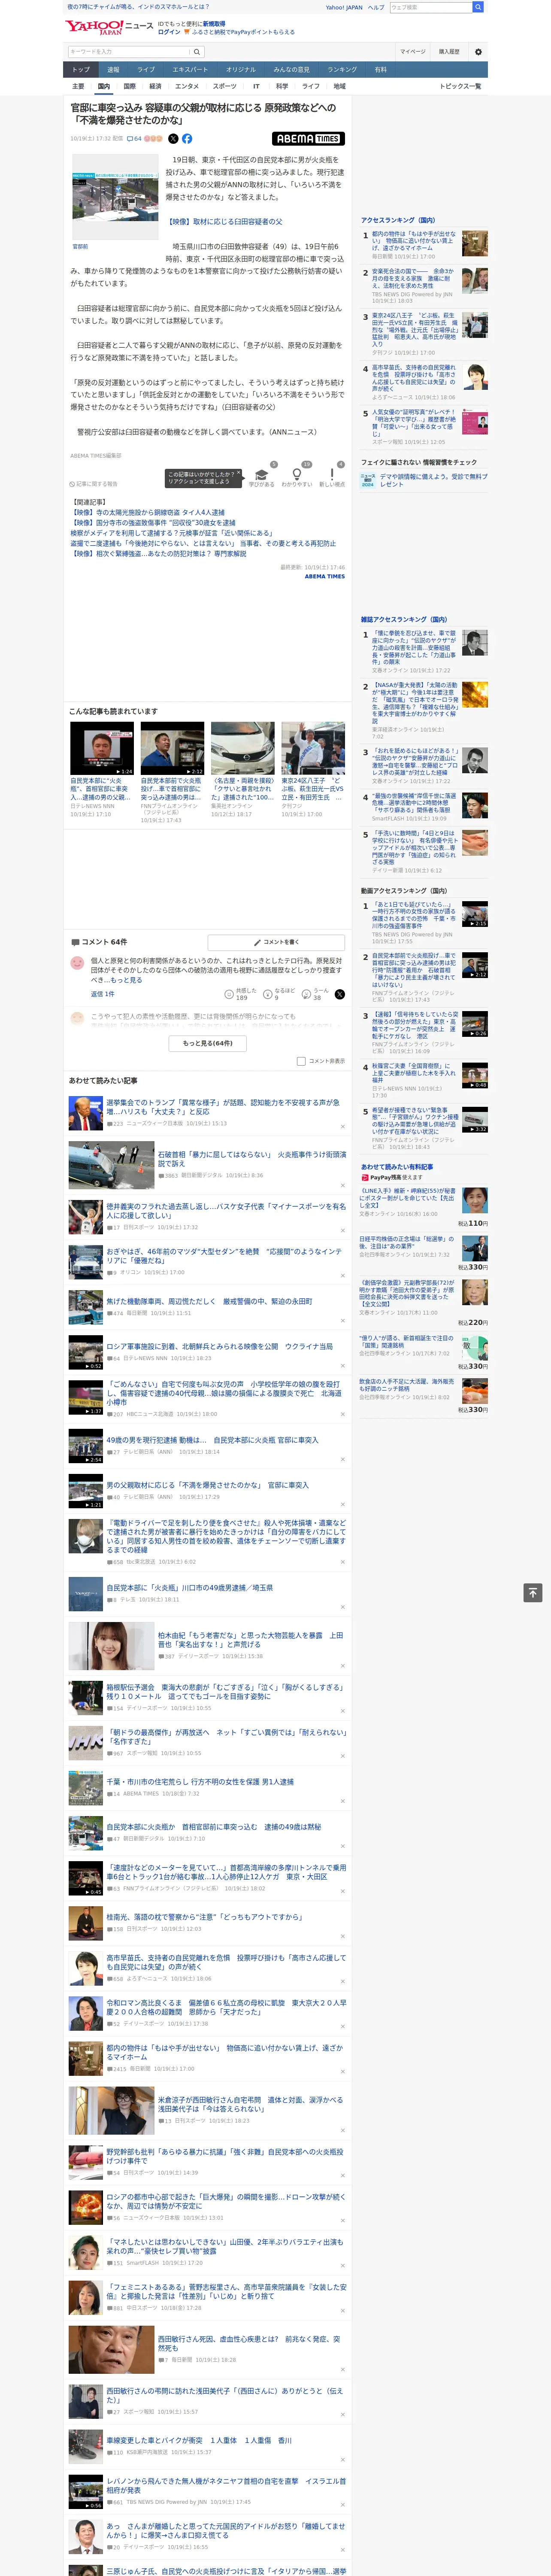Open トピックス一覧 link
The width and height of the screenshot is (551, 2576).
tap(460, 87)
